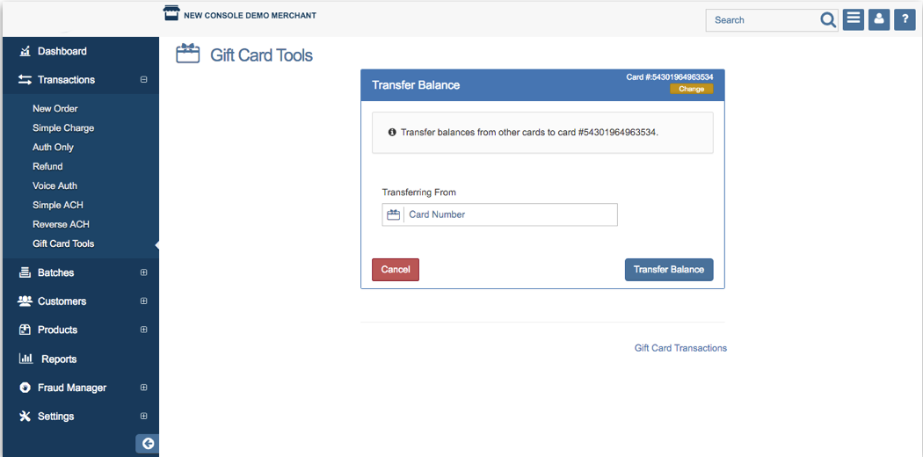Click the merchant store icon
Viewport: 923px width, 457px height.
[171, 13]
